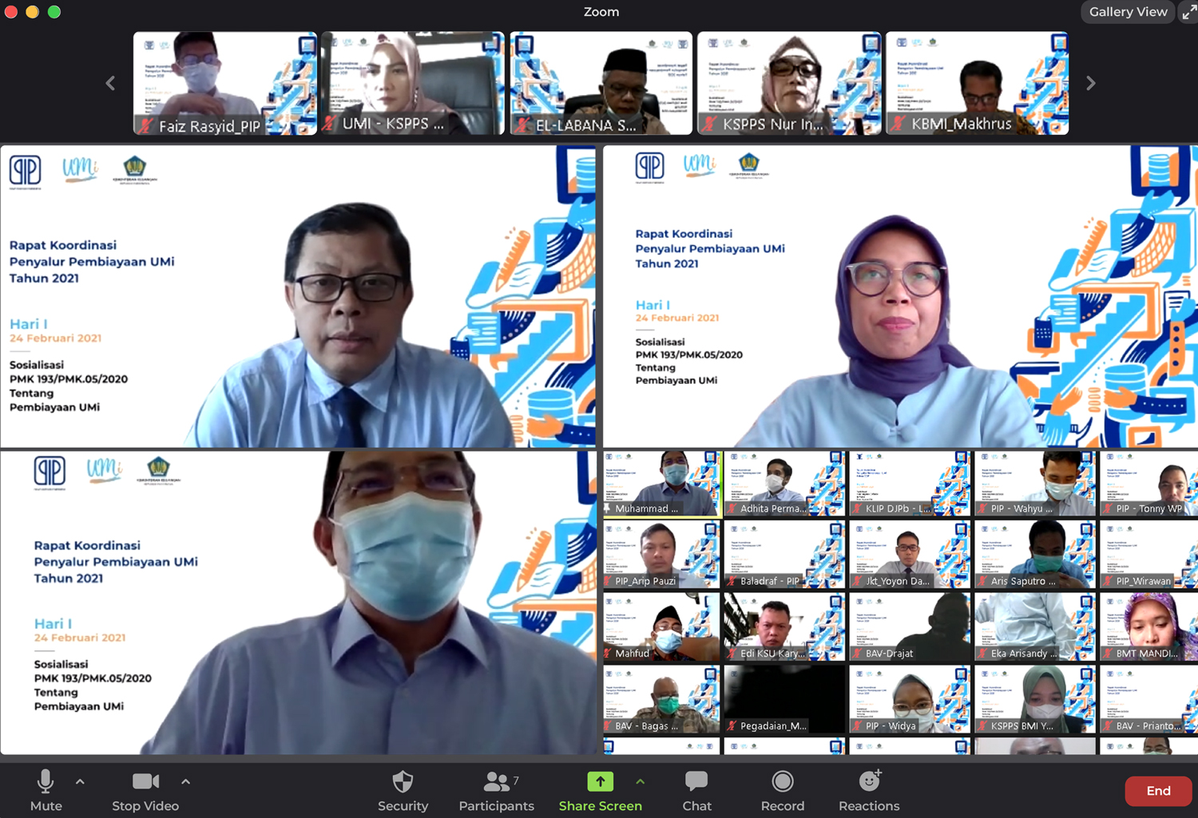
Task: Open the Chat panel
Action: 696,782
